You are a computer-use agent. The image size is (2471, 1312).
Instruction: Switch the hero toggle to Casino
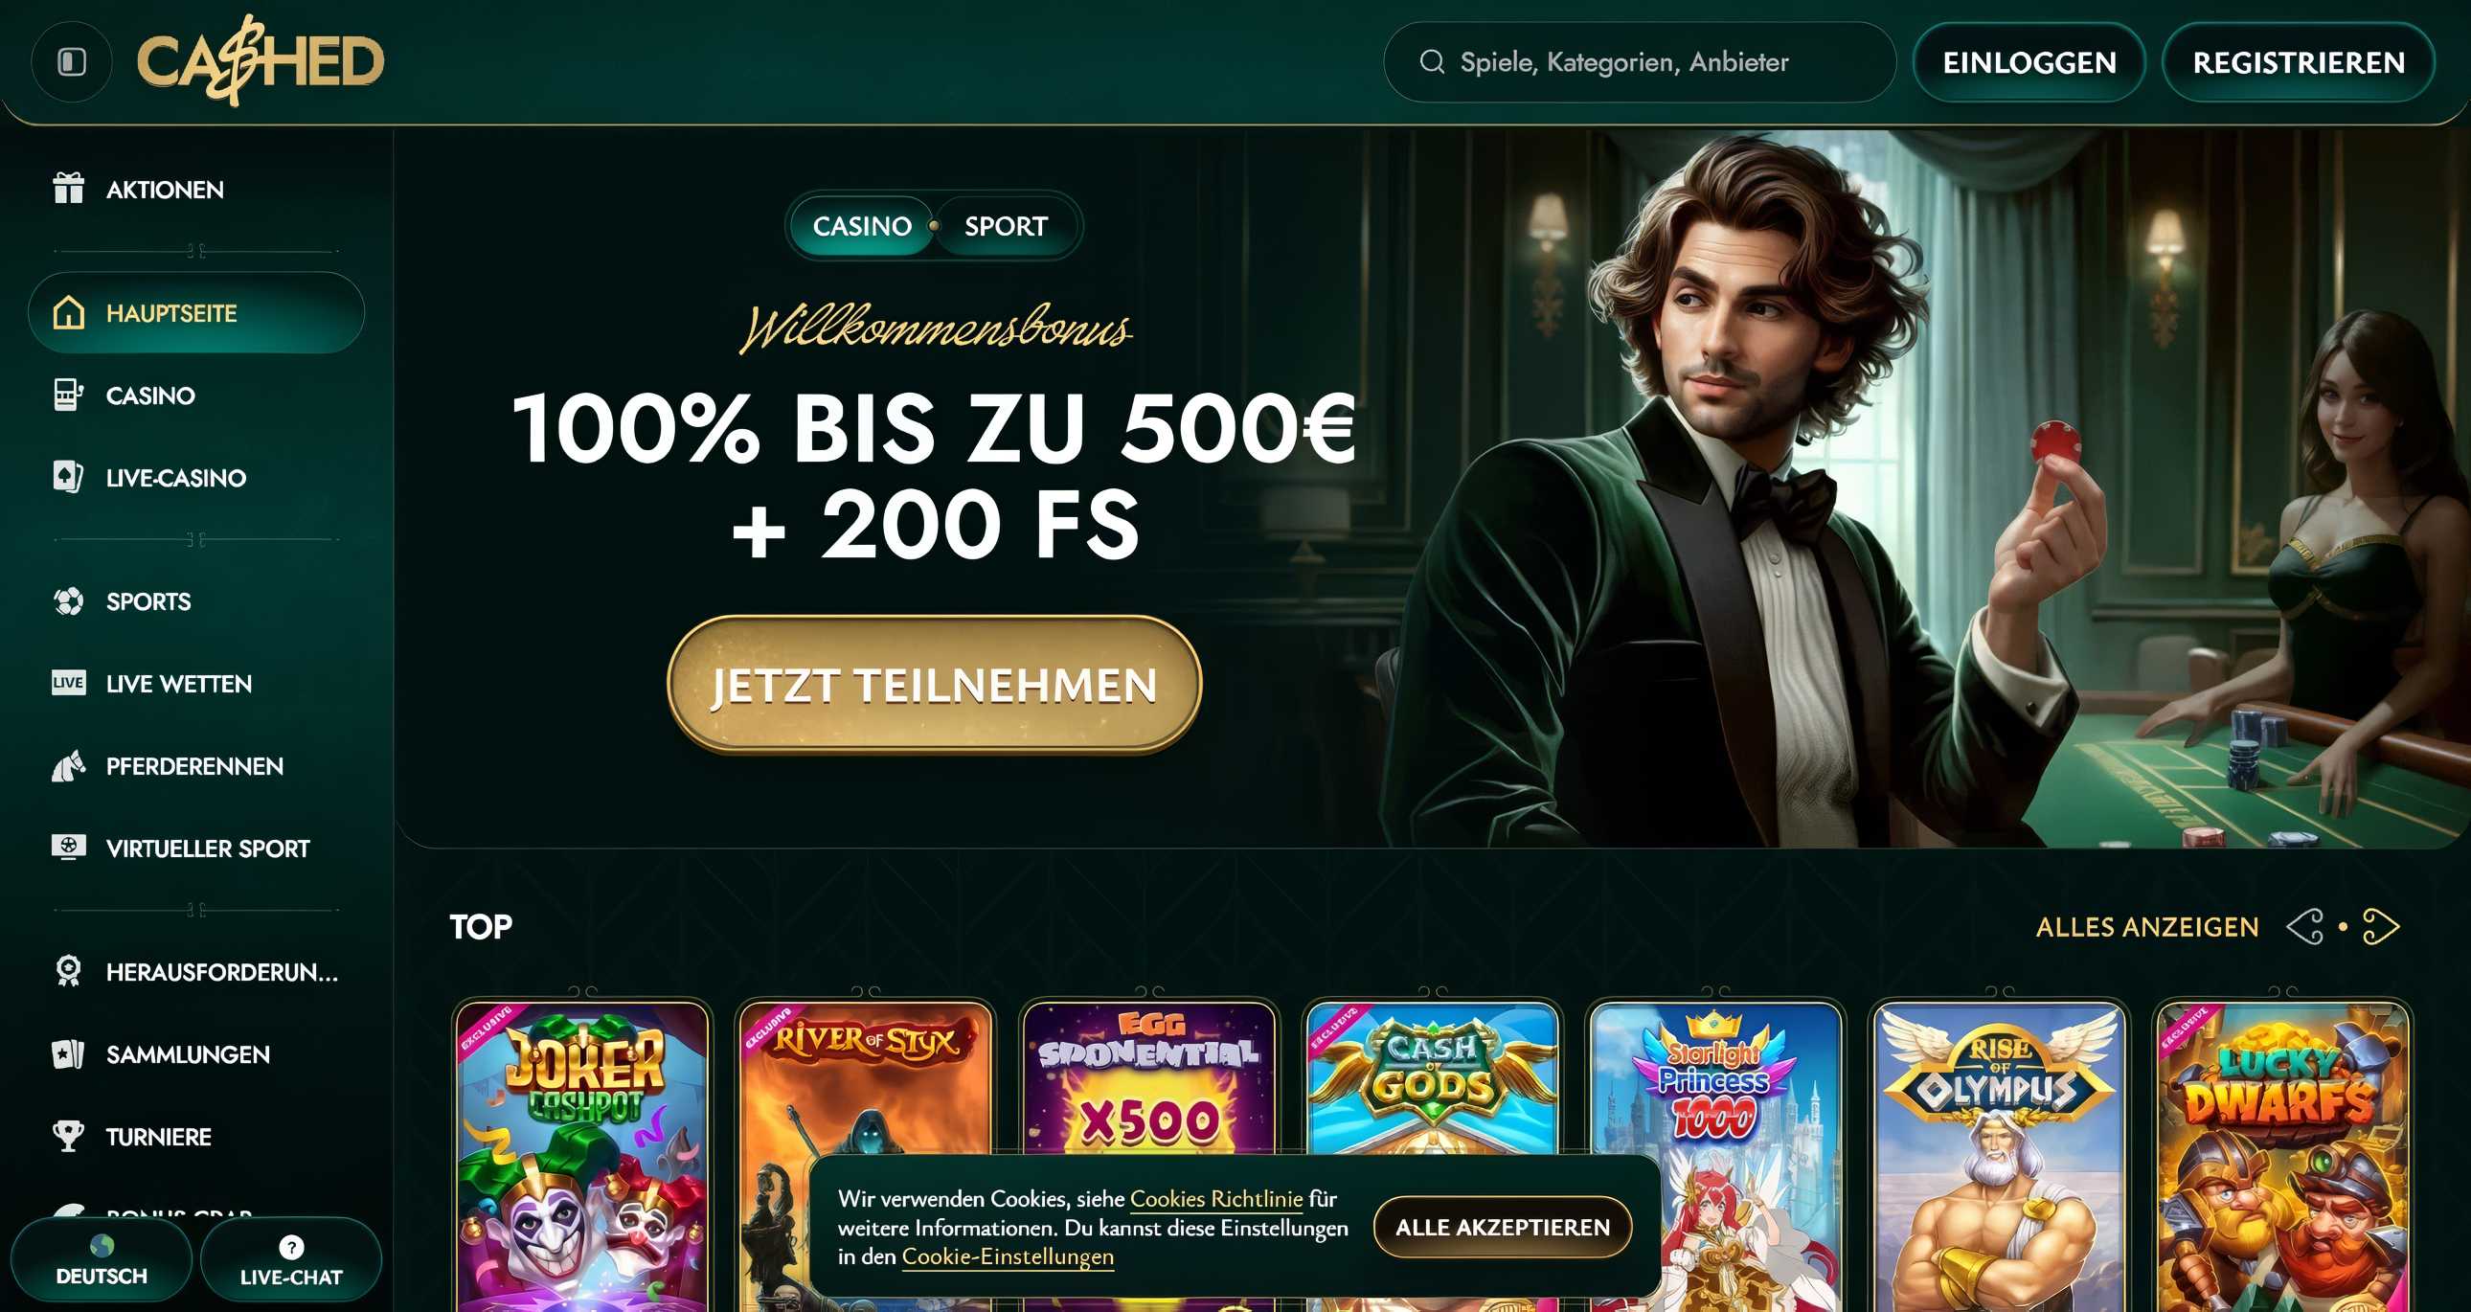861,226
